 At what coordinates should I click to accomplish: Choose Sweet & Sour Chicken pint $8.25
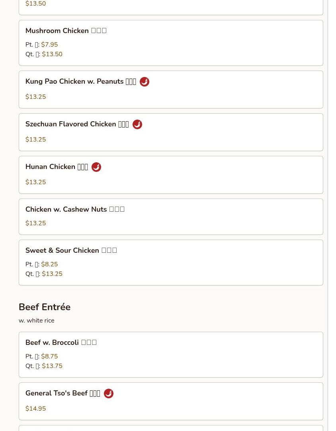pyautogui.click(x=49, y=264)
